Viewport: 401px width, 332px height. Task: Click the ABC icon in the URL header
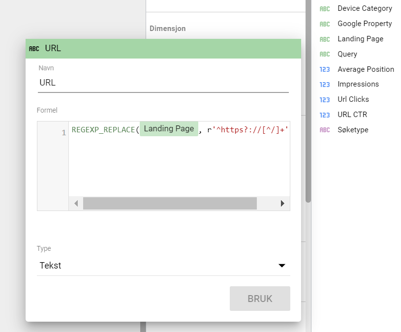click(x=34, y=49)
